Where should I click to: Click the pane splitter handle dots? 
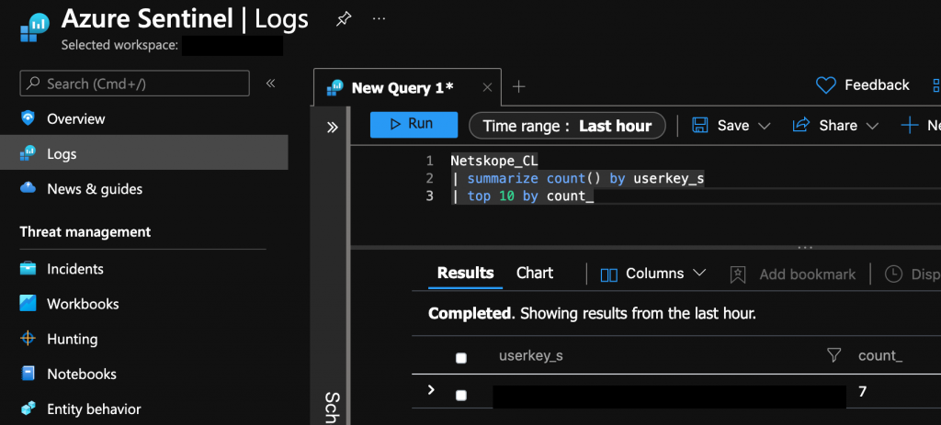[x=805, y=247]
